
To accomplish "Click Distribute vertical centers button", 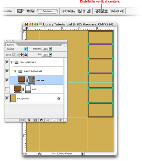I will click(x=102, y=11).
